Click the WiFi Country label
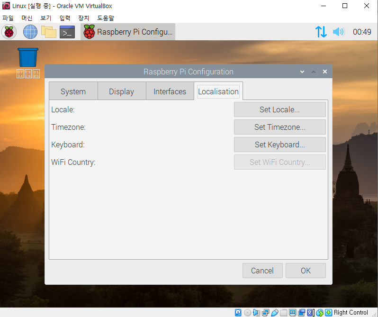 73,162
